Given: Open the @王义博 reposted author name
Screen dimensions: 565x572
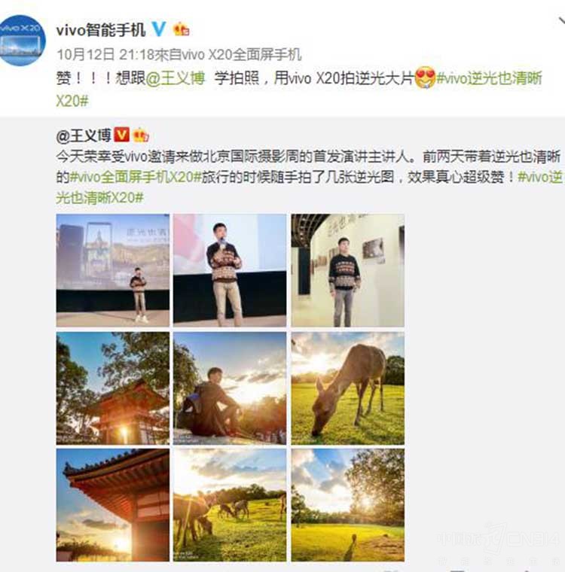Looking at the screenshot, I should (x=84, y=135).
